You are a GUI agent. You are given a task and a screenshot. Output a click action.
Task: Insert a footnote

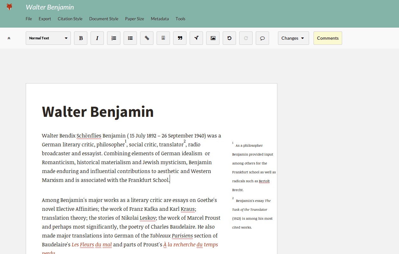coord(163,38)
